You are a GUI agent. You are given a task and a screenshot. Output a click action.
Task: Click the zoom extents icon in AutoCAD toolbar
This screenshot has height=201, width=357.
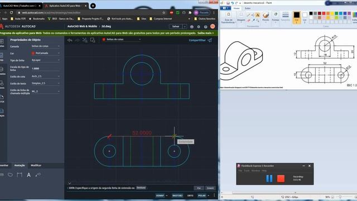pos(85,40)
